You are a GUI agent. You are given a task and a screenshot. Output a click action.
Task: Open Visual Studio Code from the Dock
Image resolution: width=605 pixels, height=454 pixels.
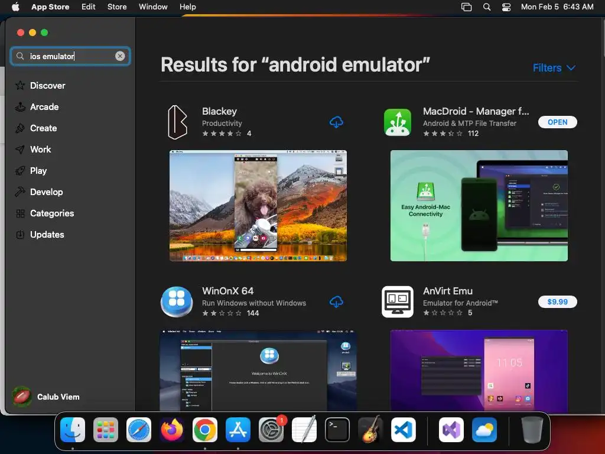tap(404, 430)
